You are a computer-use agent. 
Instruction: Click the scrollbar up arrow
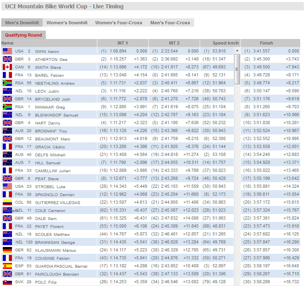click(237, 51)
